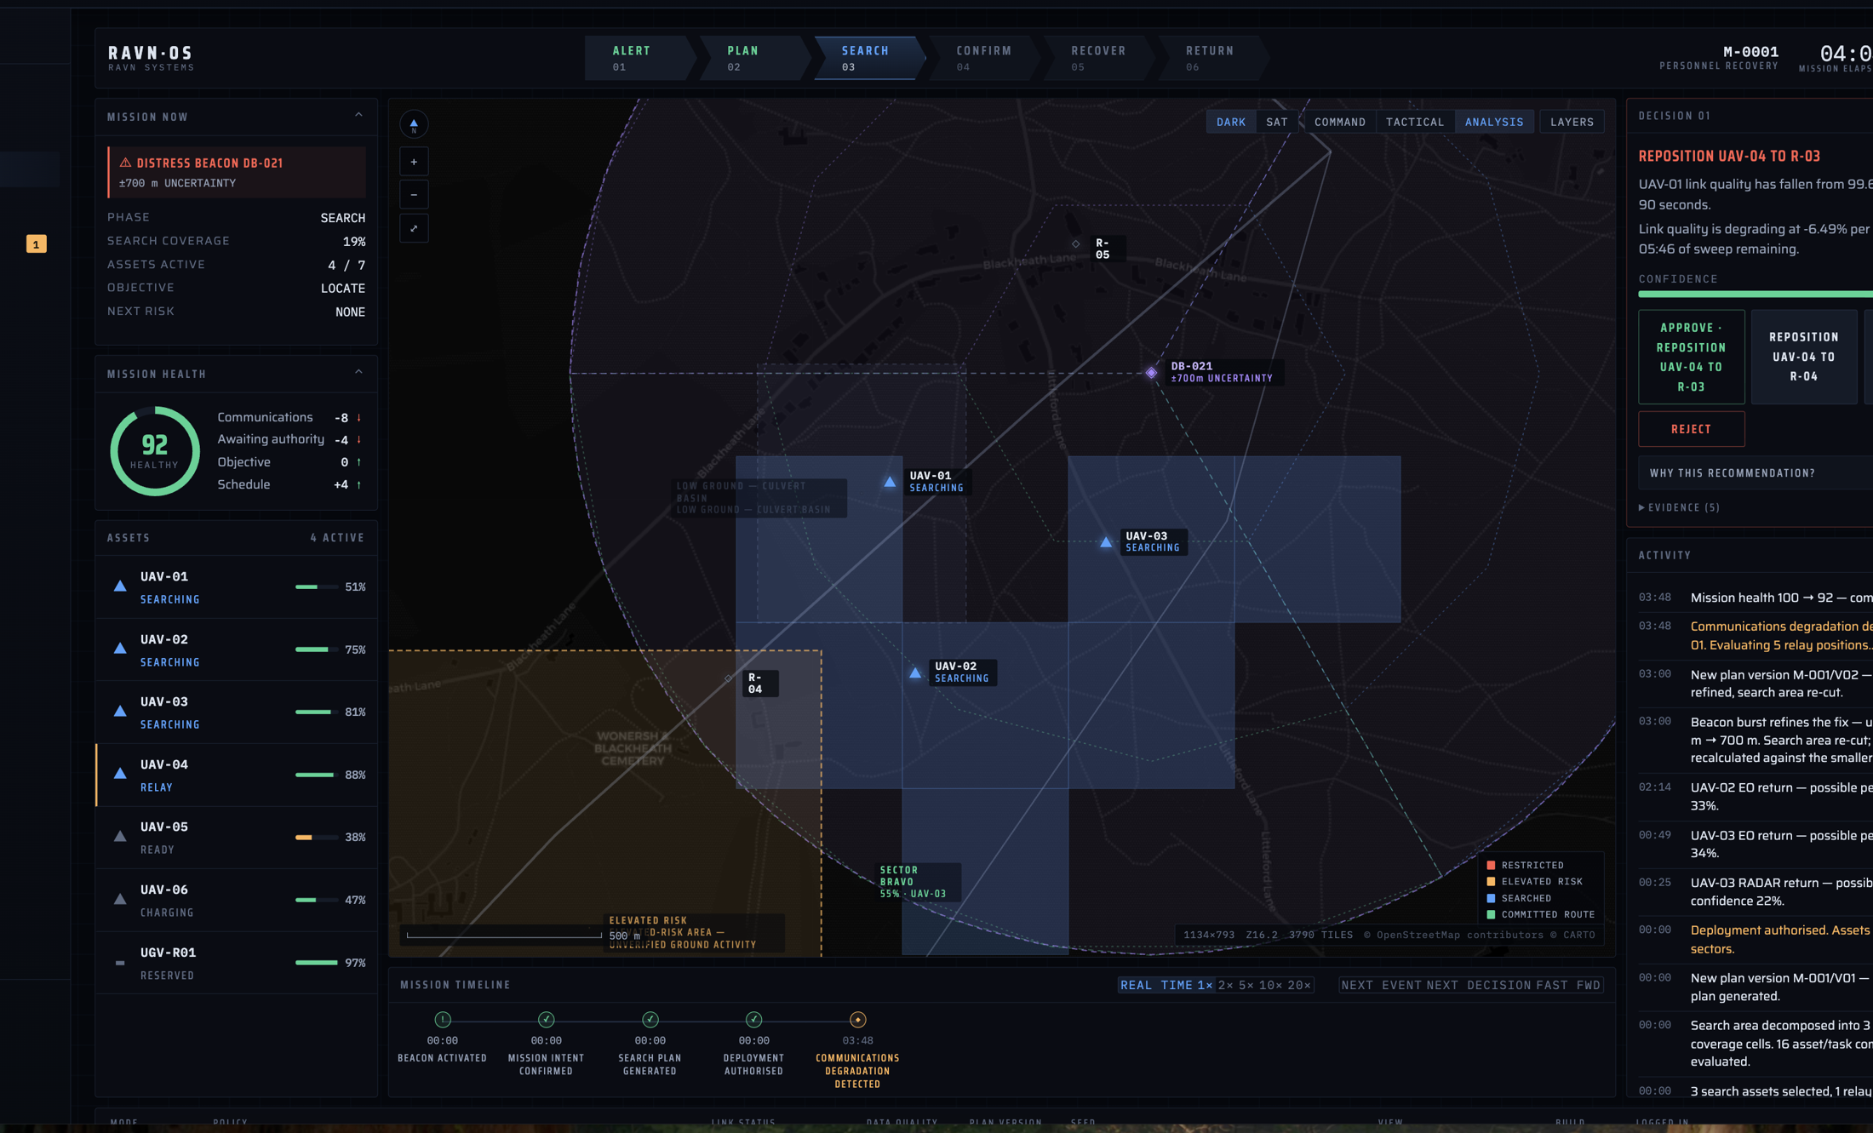Click the decision confidence bar
The width and height of the screenshot is (1873, 1133).
1756,295
